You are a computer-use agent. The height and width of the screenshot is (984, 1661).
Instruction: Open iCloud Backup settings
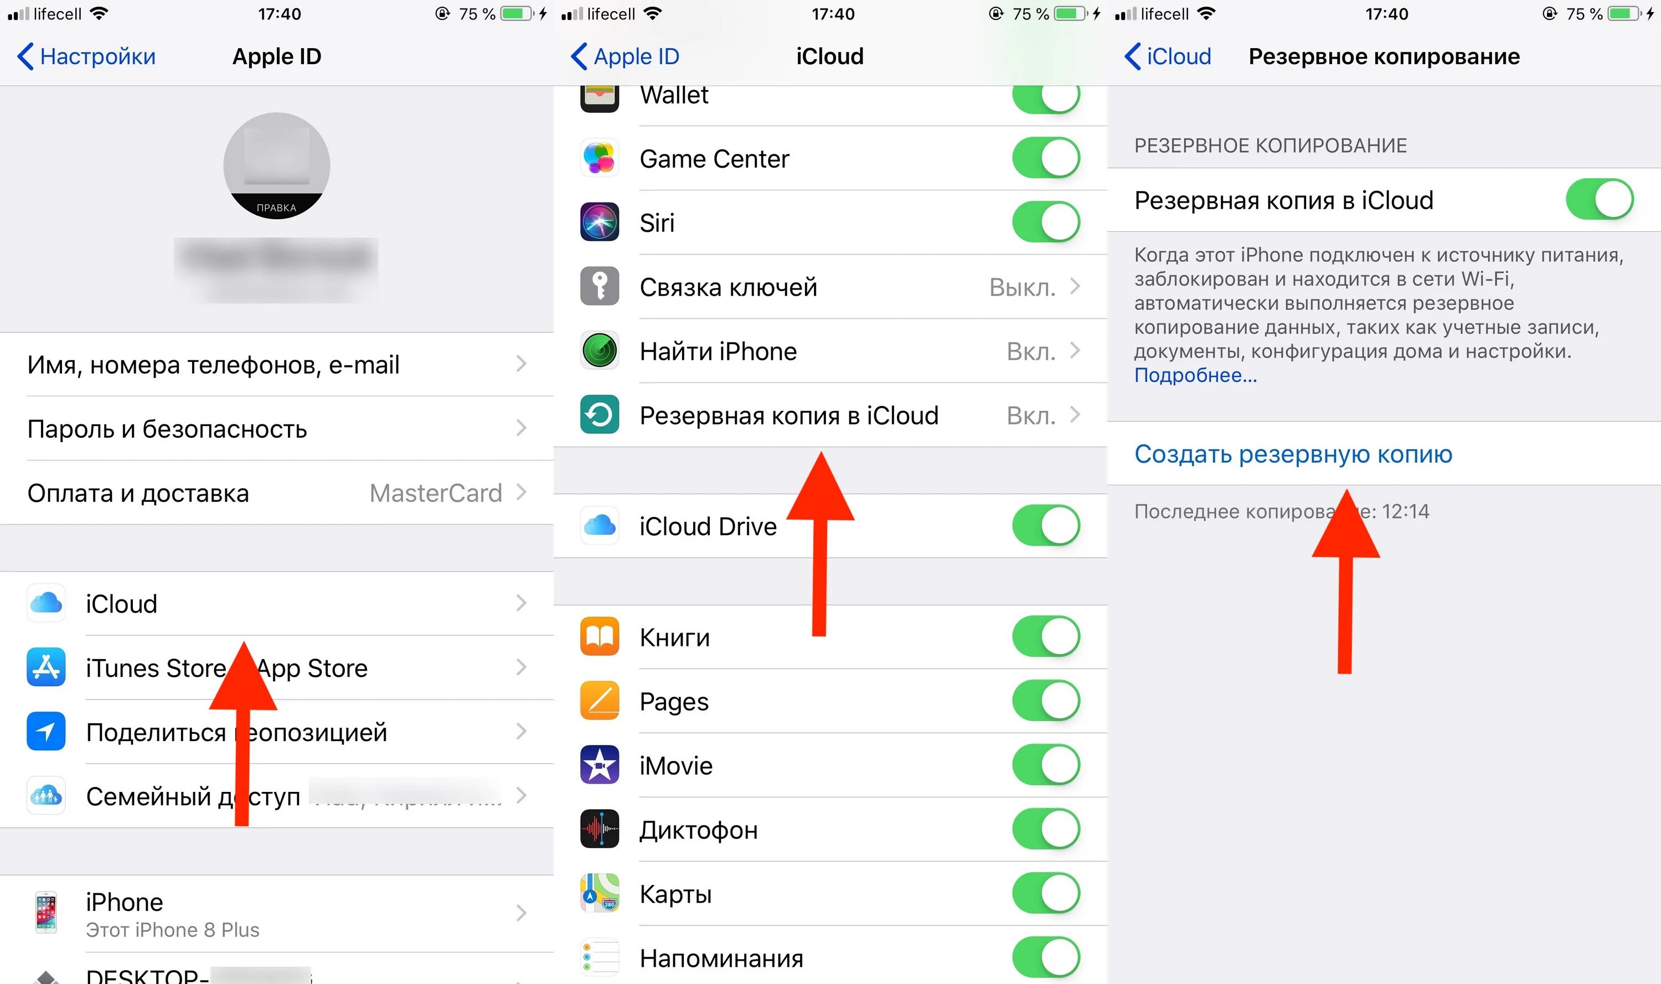pyautogui.click(x=830, y=415)
